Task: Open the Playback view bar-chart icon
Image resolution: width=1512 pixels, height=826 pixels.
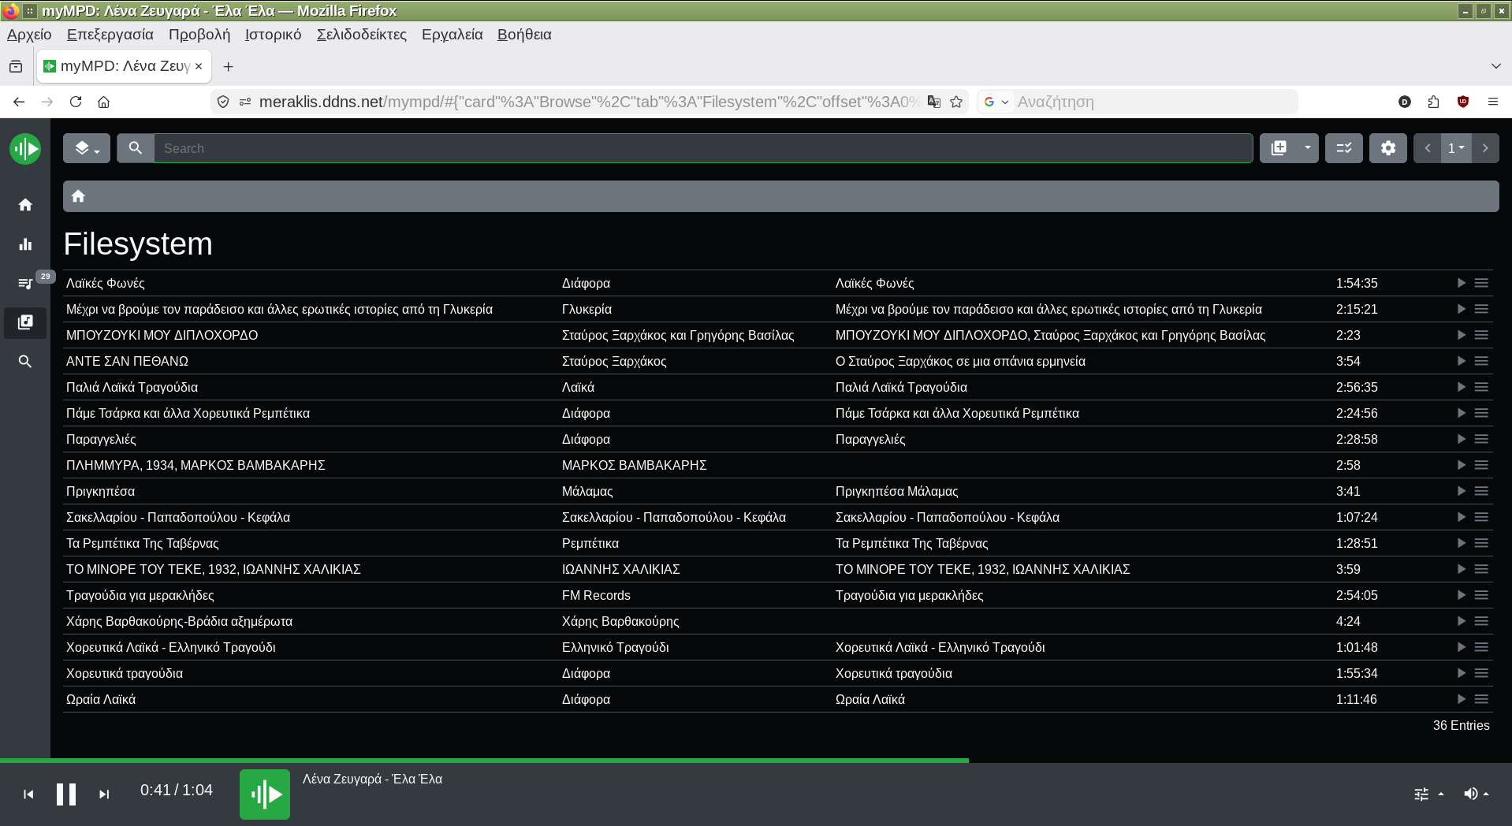Action: click(25, 244)
